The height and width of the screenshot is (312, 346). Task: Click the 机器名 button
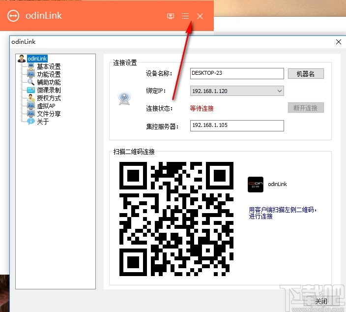tap(306, 74)
